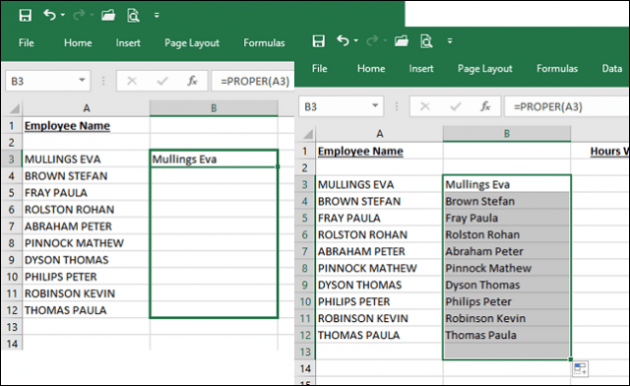Open Page Layout tab in left window
Image resolution: width=630 pixels, height=386 pixels.
pyautogui.click(x=192, y=43)
